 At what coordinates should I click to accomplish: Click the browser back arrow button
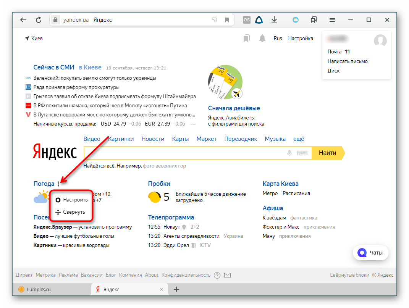coord(24,20)
